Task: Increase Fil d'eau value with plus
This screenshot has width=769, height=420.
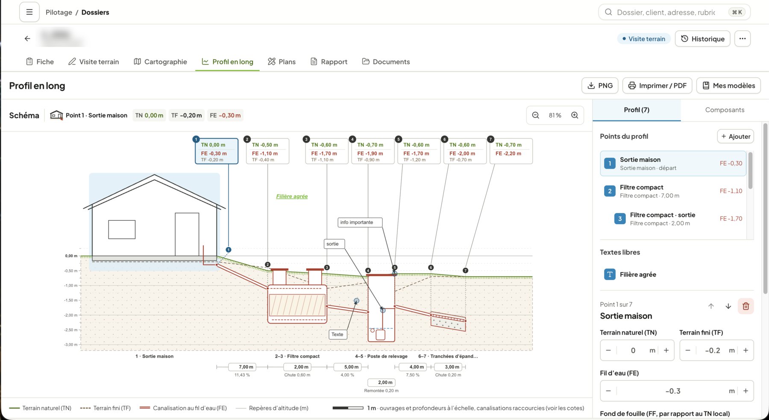Action: [x=746, y=391]
